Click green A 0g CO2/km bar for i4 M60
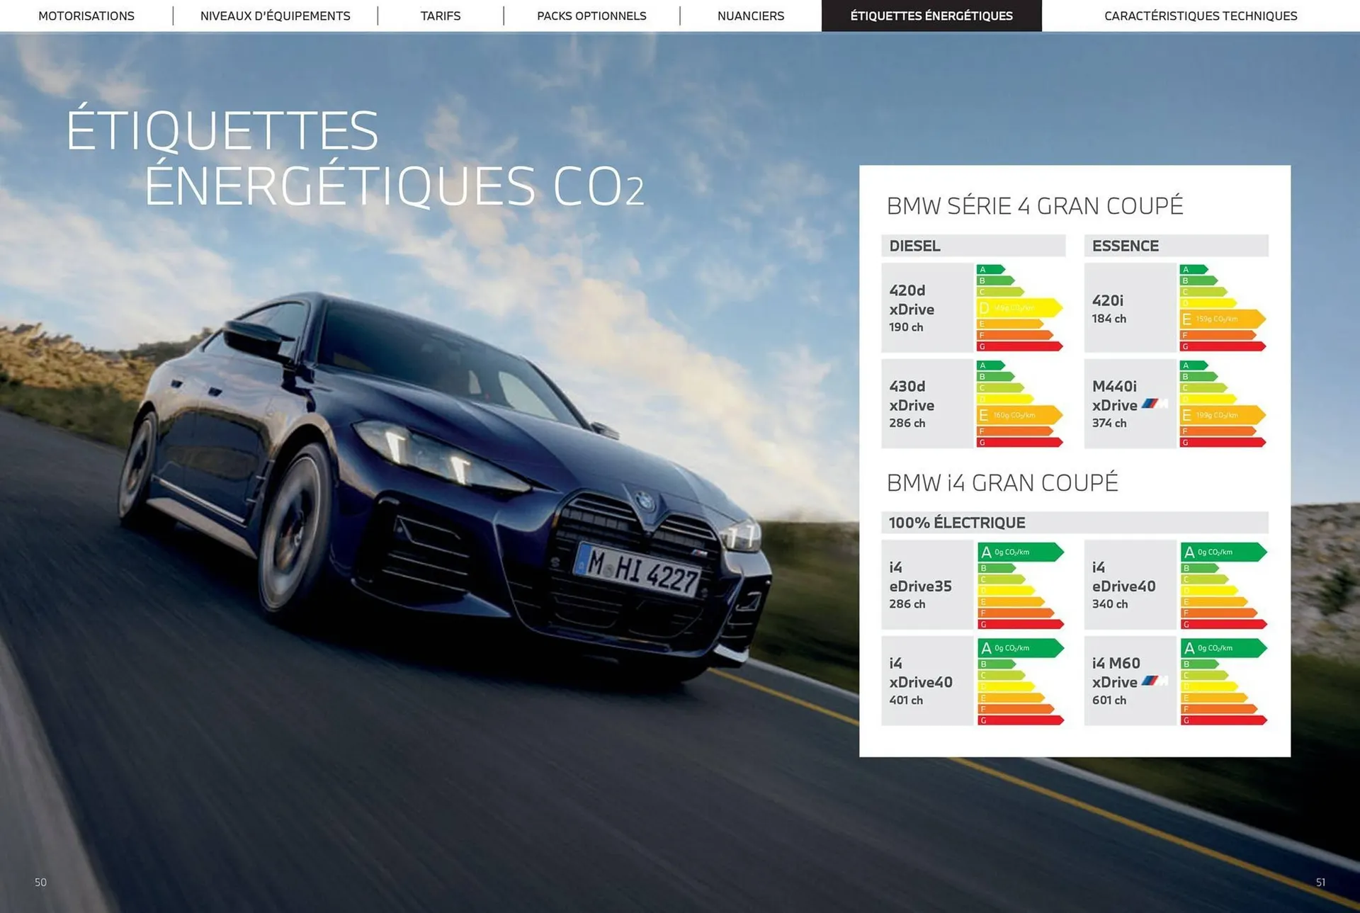The height and width of the screenshot is (913, 1360). (x=1223, y=648)
